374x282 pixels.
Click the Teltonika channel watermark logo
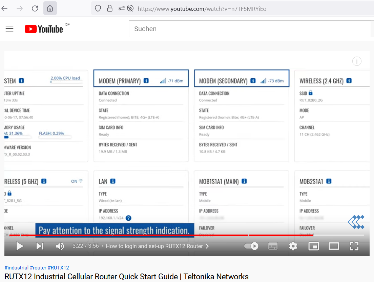coord(356,222)
